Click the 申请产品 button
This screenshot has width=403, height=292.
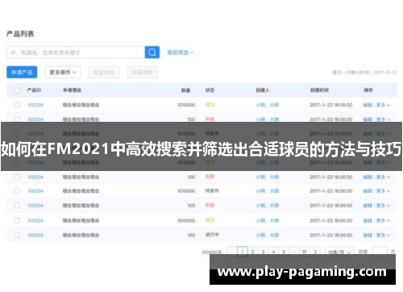(22, 73)
